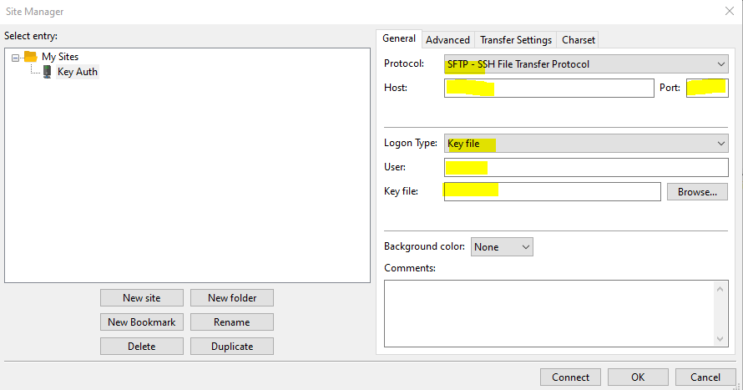Close the Site Manager dialog
The image size is (743, 390).
729,11
